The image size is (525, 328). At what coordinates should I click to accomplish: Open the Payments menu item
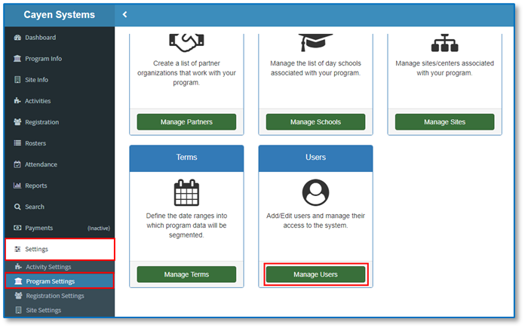(60, 228)
